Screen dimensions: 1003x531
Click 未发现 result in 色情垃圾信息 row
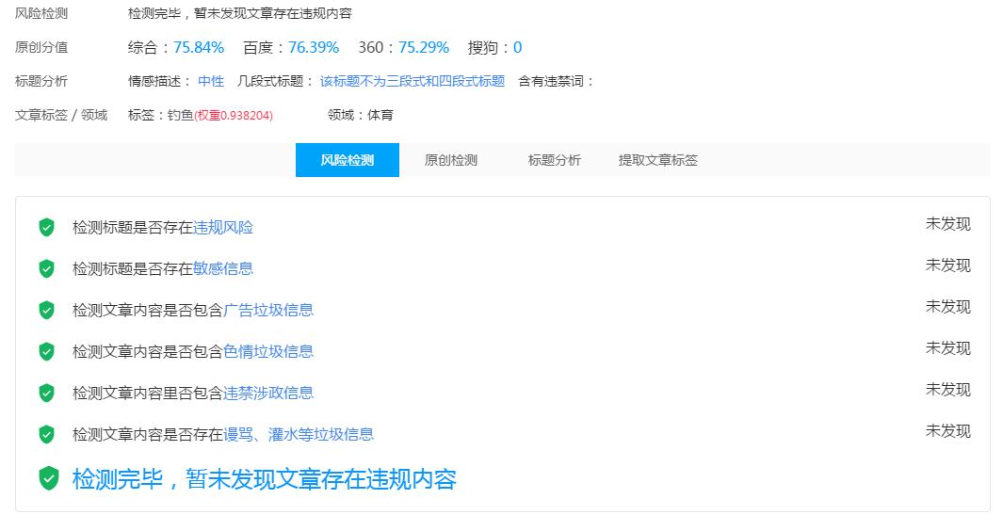948,348
